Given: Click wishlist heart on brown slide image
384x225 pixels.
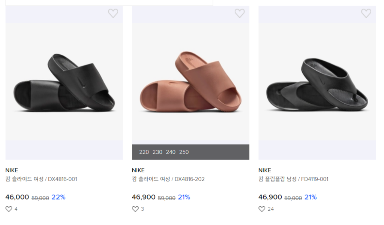Looking at the screenshot, I should [x=240, y=13].
